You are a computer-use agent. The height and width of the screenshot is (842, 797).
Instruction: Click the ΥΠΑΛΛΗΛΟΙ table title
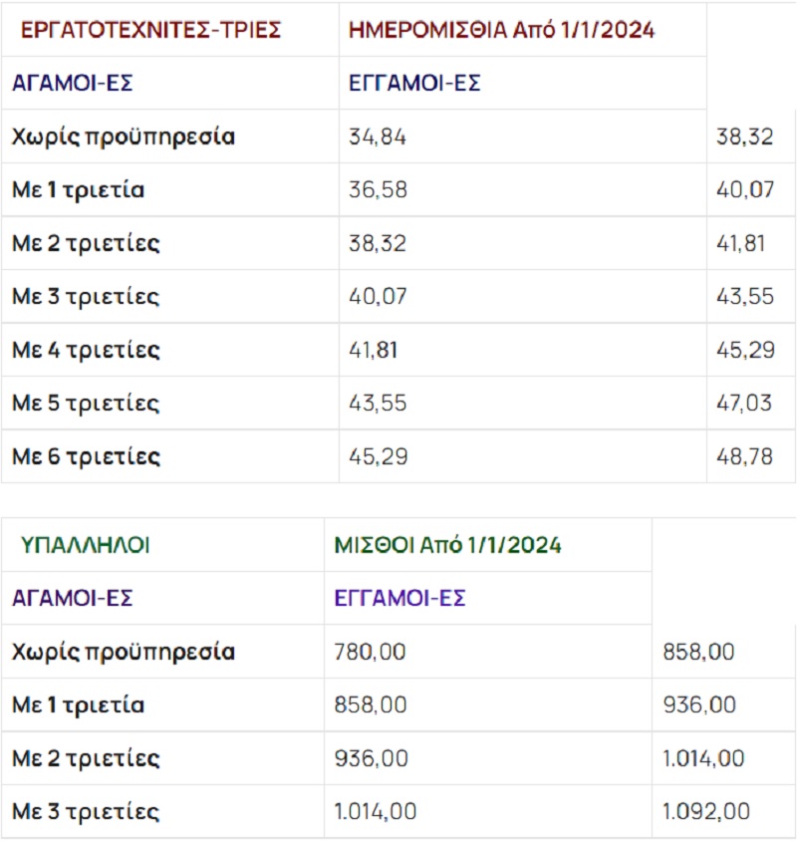(86, 545)
